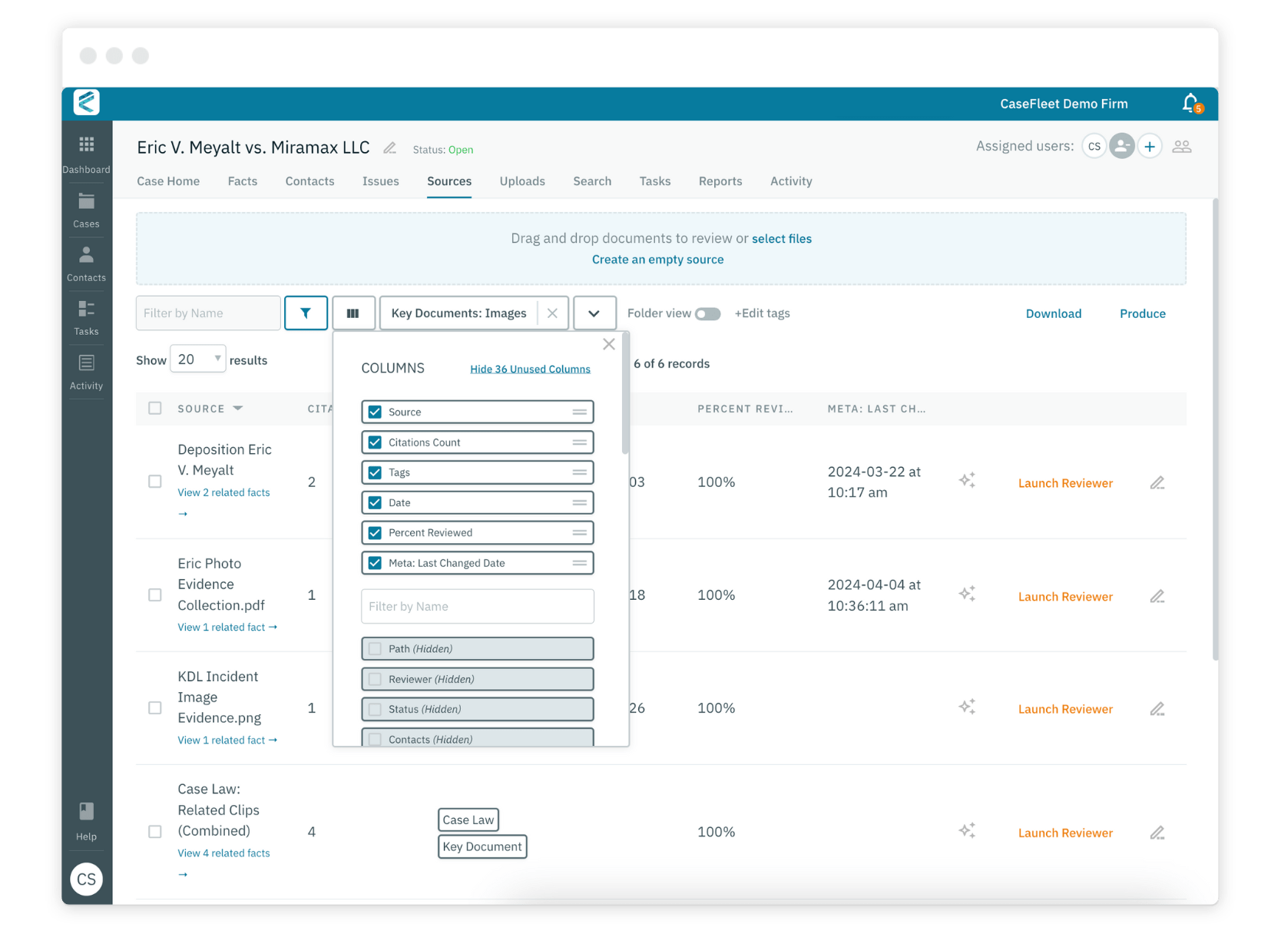Image resolution: width=1281 pixels, height=934 pixels.
Task: Open notifications via the bell icon
Action: (1190, 103)
